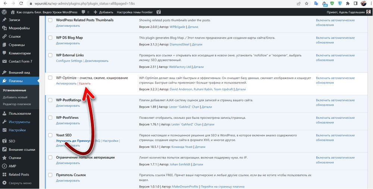Click the Yoast icon in admin bar
This screenshot has width=373, height=189.
[x=159, y=12]
